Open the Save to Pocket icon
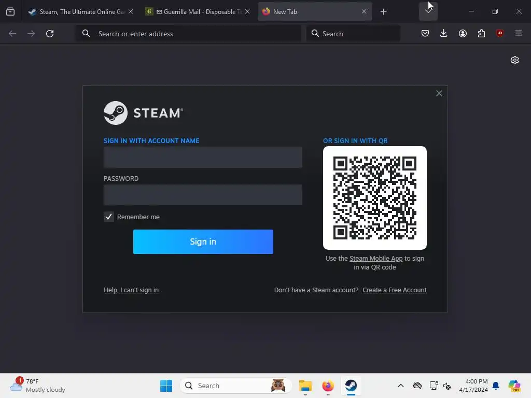 (x=425, y=33)
